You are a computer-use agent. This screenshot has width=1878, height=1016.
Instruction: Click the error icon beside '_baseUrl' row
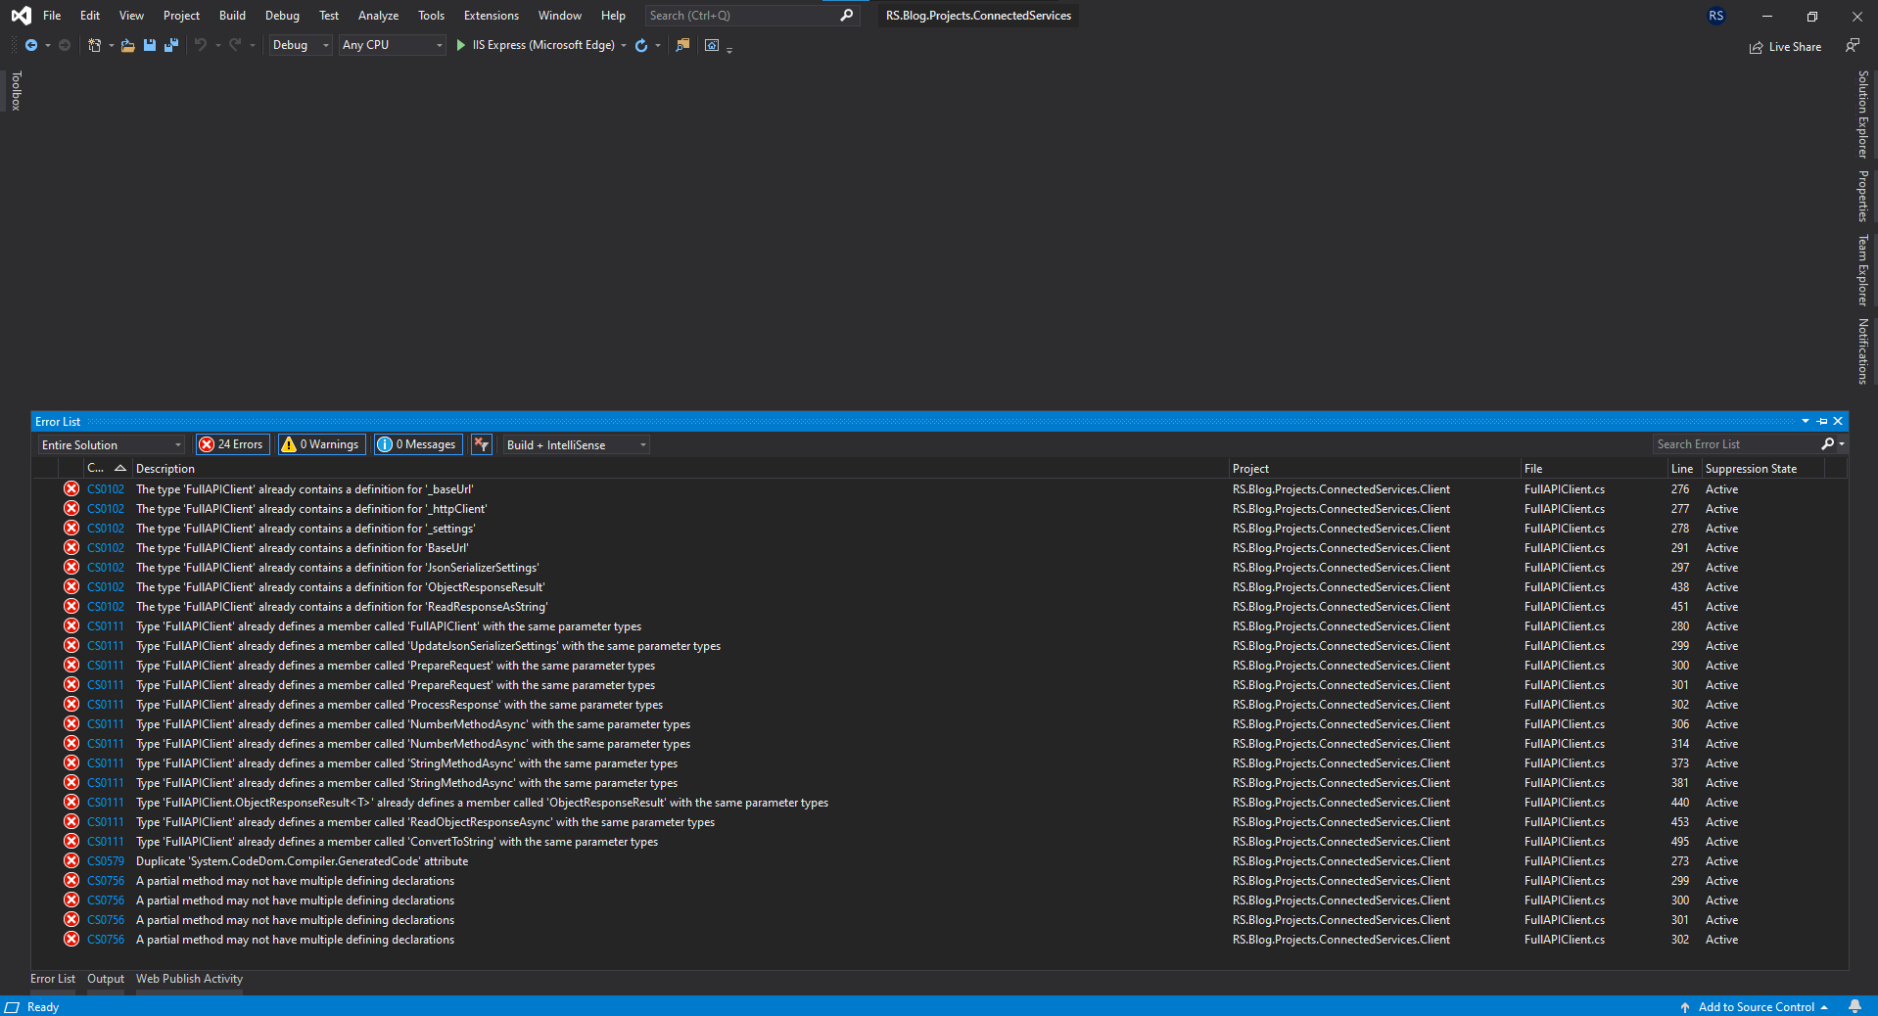71,488
